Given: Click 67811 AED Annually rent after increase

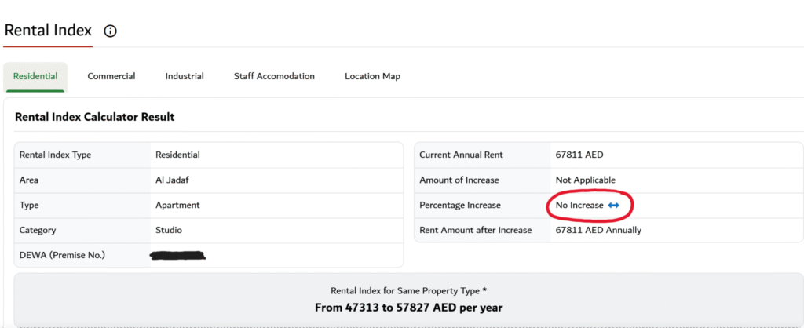Looking at the screenshot, I should click(598, 231).
